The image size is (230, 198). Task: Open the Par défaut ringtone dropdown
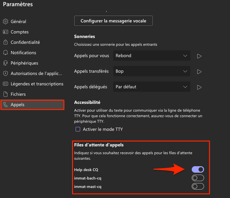(x=152, y=87)
